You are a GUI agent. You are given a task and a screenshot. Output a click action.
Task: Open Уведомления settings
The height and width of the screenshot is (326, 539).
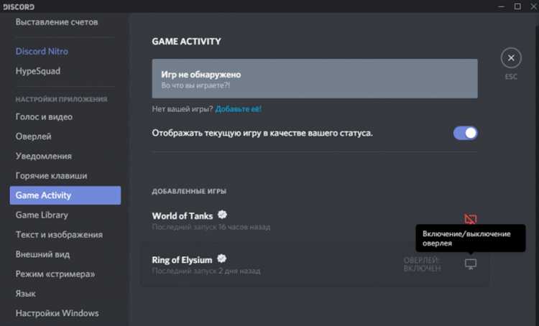click(x=44, y=156)
